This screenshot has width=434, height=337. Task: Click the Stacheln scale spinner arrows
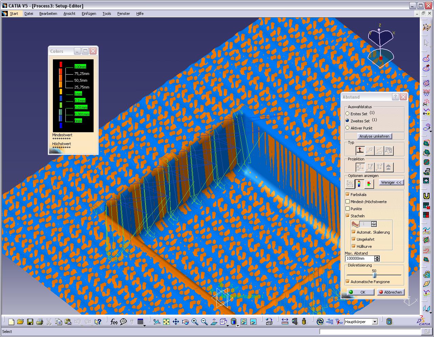pyautogui.click(x=374, y=224)
